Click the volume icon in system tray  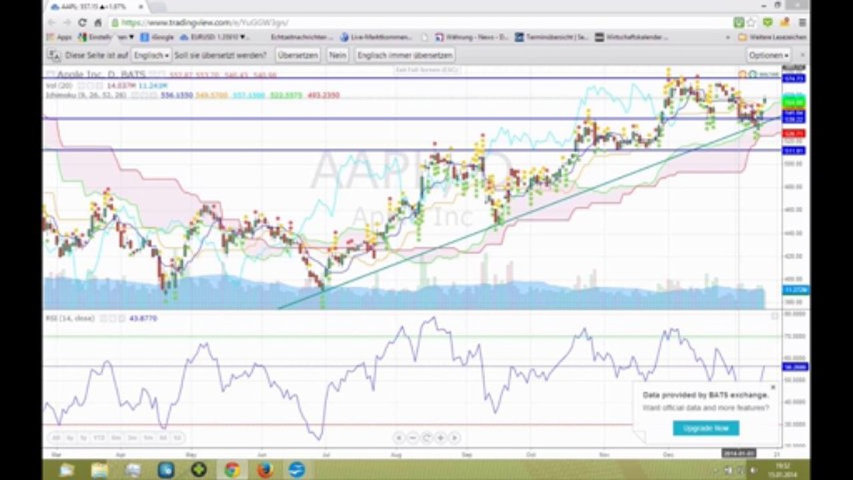click(752, 471)
